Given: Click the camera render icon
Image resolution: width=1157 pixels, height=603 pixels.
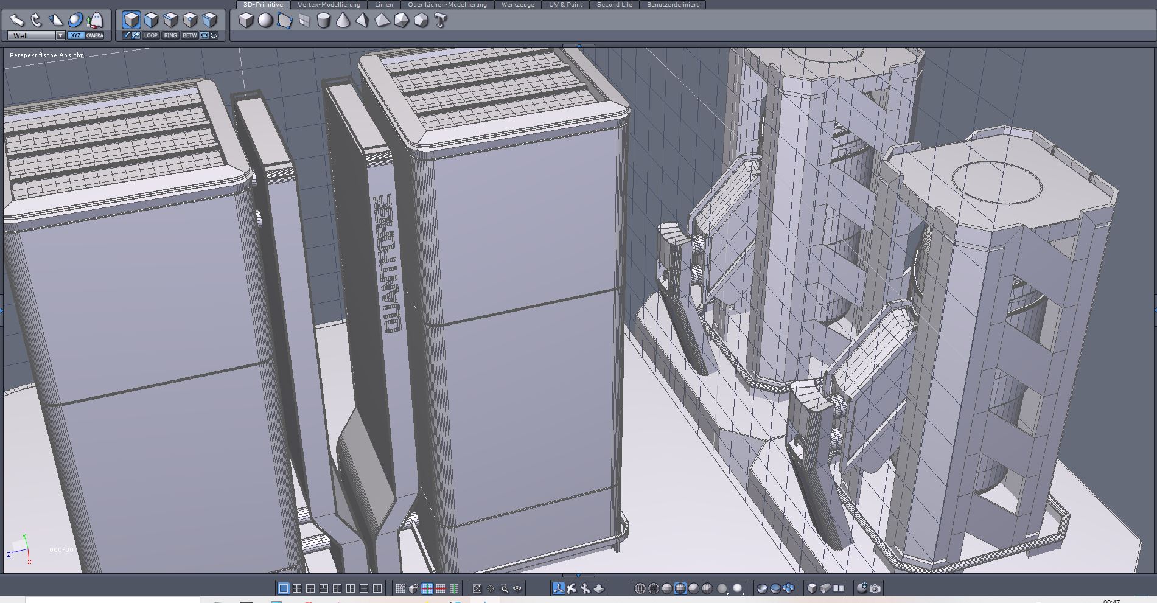Looking at the screenshot, I should coord(875,588).
